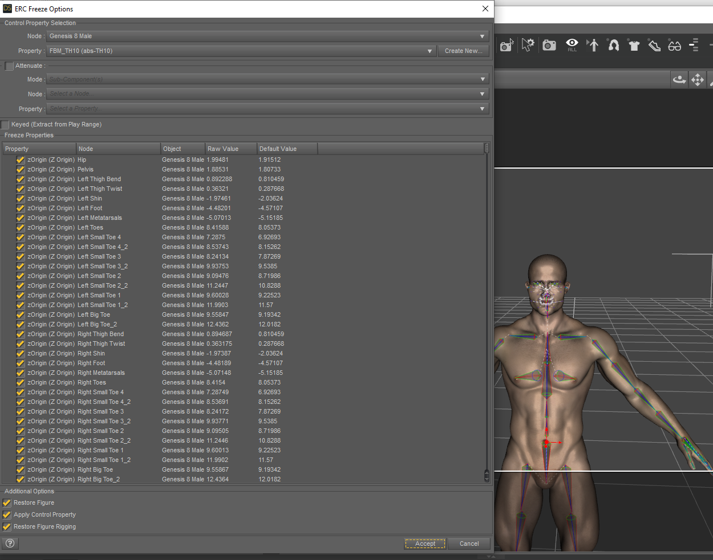This screenshot has width=713, height=560.
Task: Sort the list by Node column header
Action: click(118, 149)
